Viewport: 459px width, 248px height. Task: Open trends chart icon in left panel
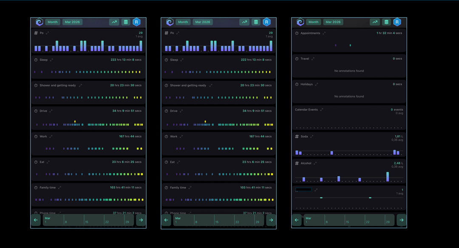114,22
